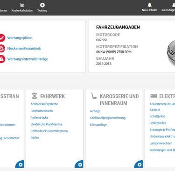Viewport: 175px width, 171px height.
Task: Click the Kostenkalkulation menu label
Action: pyautogui.click(x=22, y=11)
